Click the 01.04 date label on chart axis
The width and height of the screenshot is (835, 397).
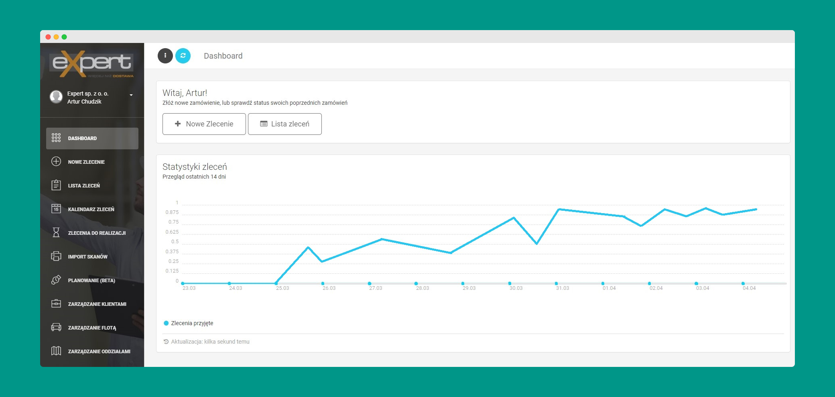609,288
